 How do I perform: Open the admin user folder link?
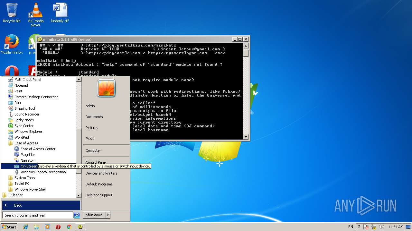coord(90,106)
